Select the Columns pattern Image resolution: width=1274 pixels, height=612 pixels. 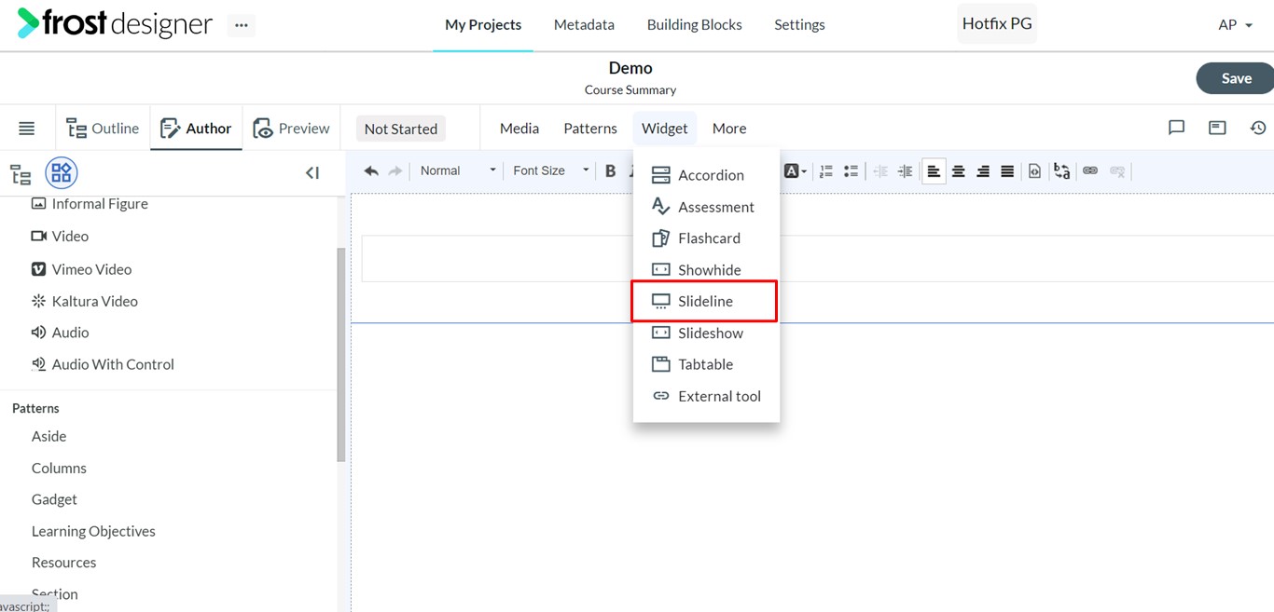point(59,468)
